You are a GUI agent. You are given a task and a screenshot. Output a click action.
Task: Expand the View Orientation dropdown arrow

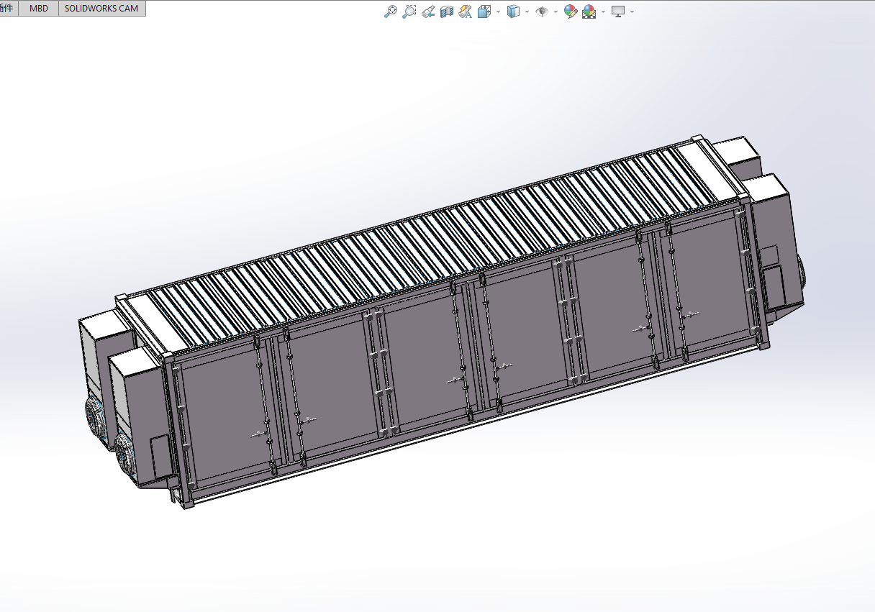click(x=498, y=12)
